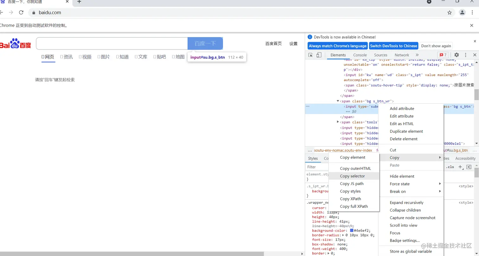Click the Elements panel vertical scrollbar thumb

(476, 95)
